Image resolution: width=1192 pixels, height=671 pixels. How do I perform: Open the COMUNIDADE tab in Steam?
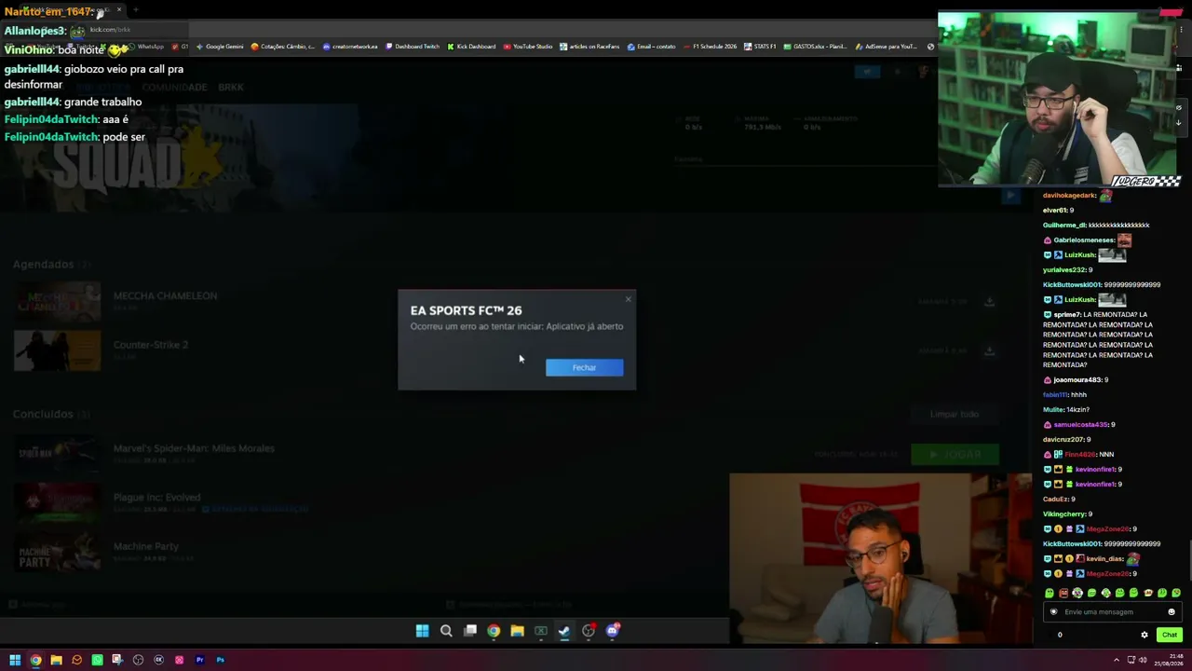174,88
